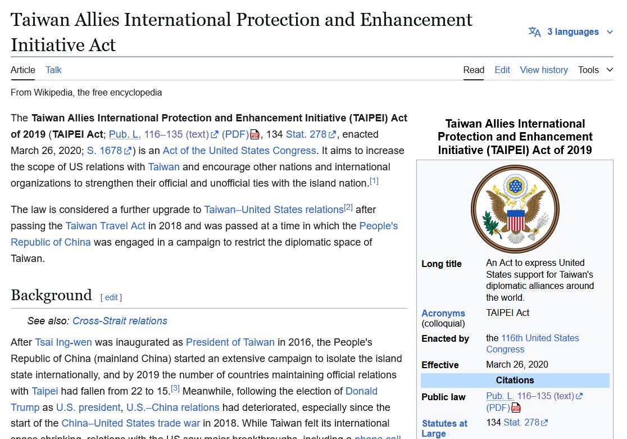Image resolution: width=627 pixels, height=439 pixels.
Task: Go to the Cross-Strait relations article
Action: click(x=120, y=321)
